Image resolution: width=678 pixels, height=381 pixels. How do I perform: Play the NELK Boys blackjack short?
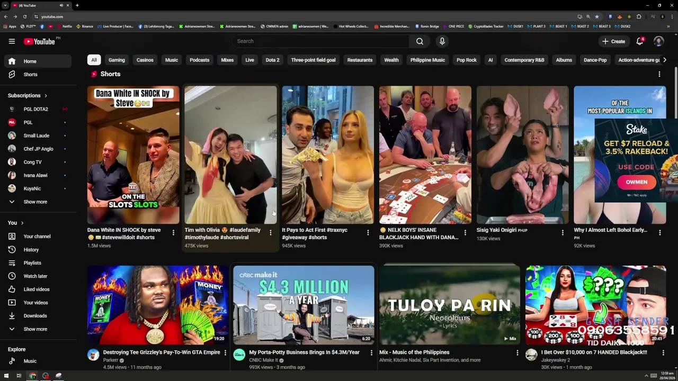(x=425, y=155)
